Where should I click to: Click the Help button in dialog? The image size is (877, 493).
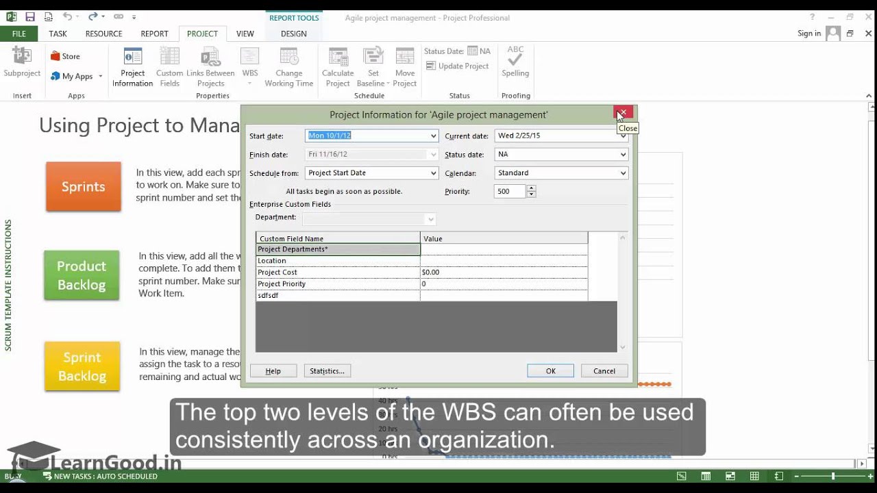pos(273,371)
